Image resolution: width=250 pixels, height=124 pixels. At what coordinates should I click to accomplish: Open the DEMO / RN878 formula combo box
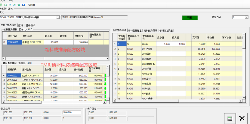[x=58, y=17]
